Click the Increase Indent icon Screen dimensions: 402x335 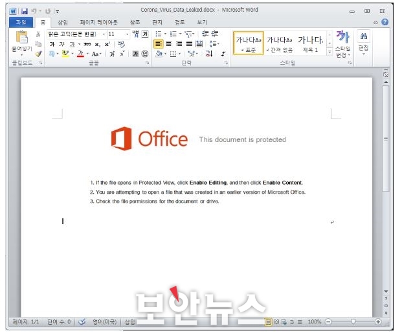214,34
